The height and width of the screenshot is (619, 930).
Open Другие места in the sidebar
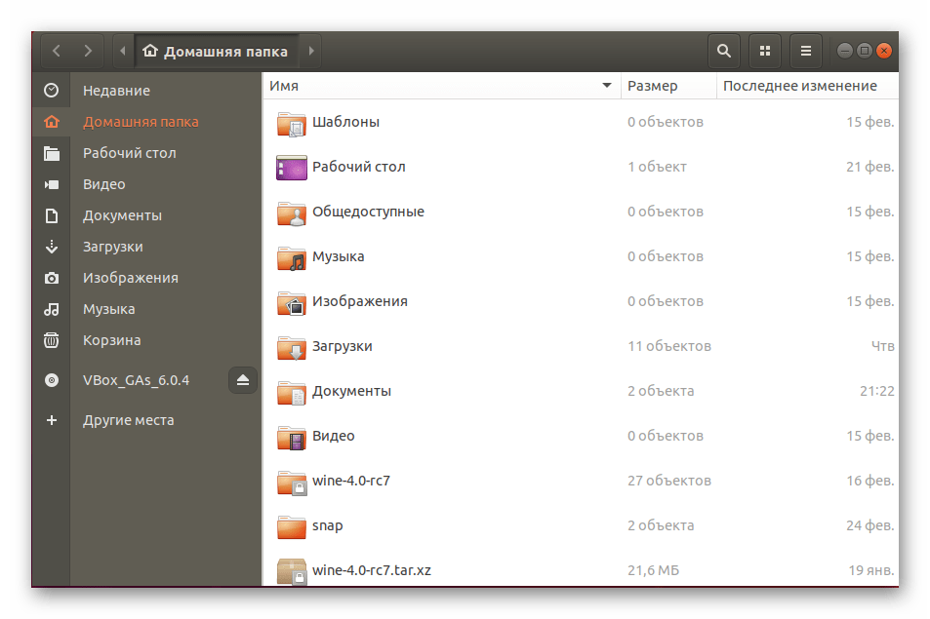128,420
